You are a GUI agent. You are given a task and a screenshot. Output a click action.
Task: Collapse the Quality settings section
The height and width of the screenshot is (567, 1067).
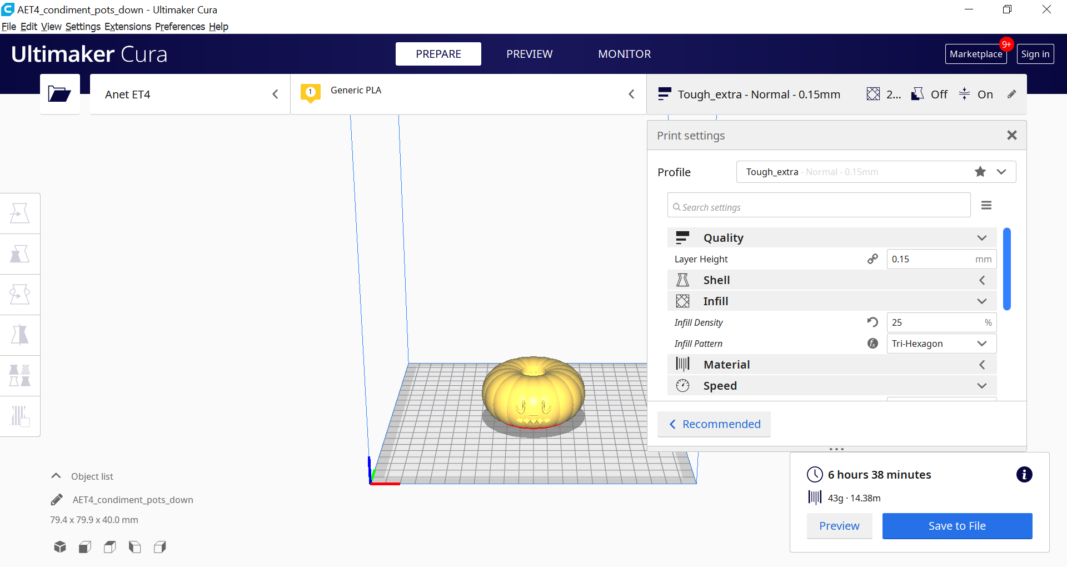[832, 238]
